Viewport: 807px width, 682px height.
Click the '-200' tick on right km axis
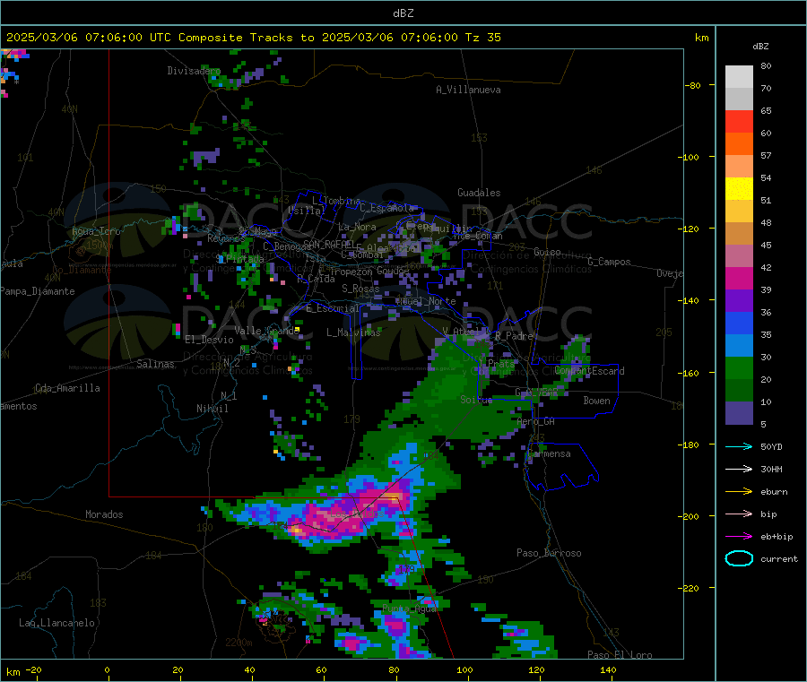[690, 516]
